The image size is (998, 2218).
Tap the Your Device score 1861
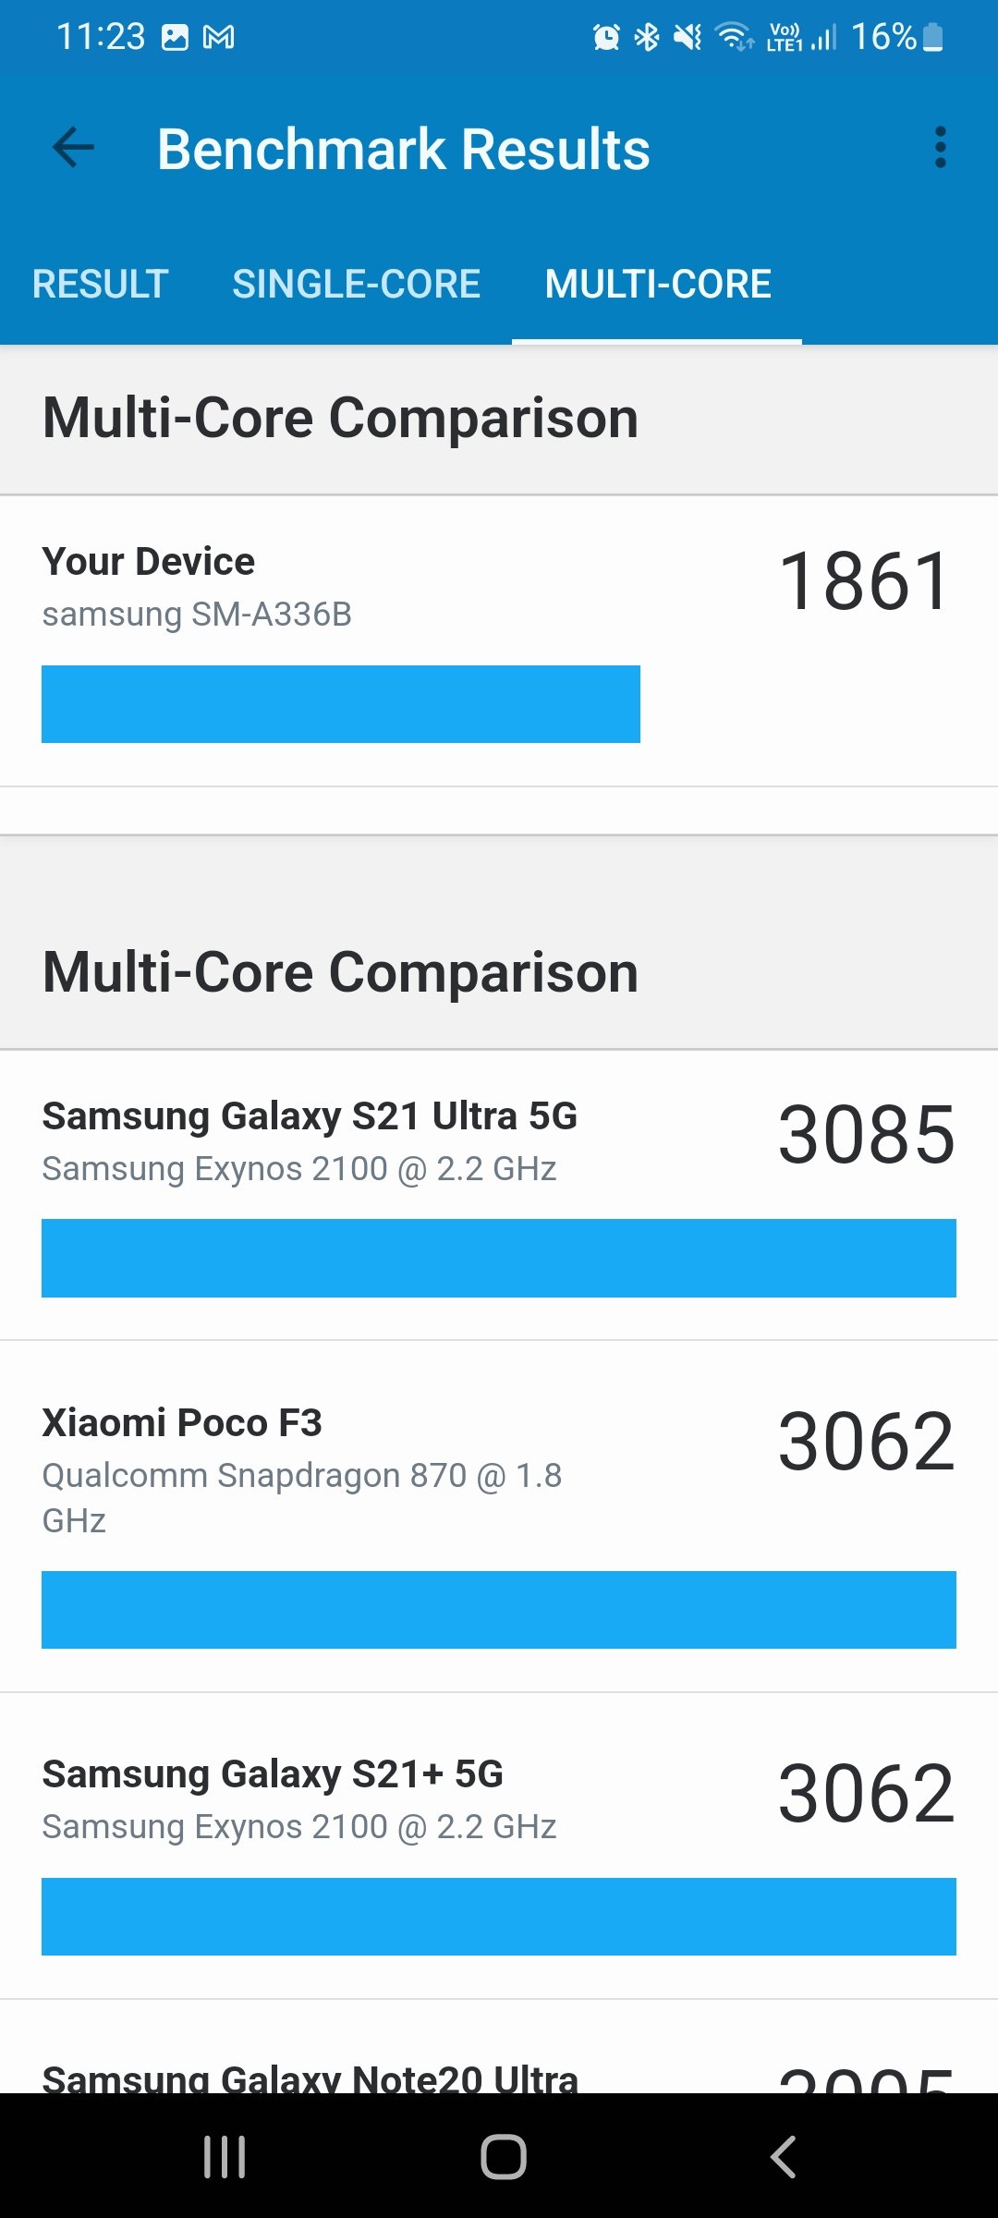[865, 581]
